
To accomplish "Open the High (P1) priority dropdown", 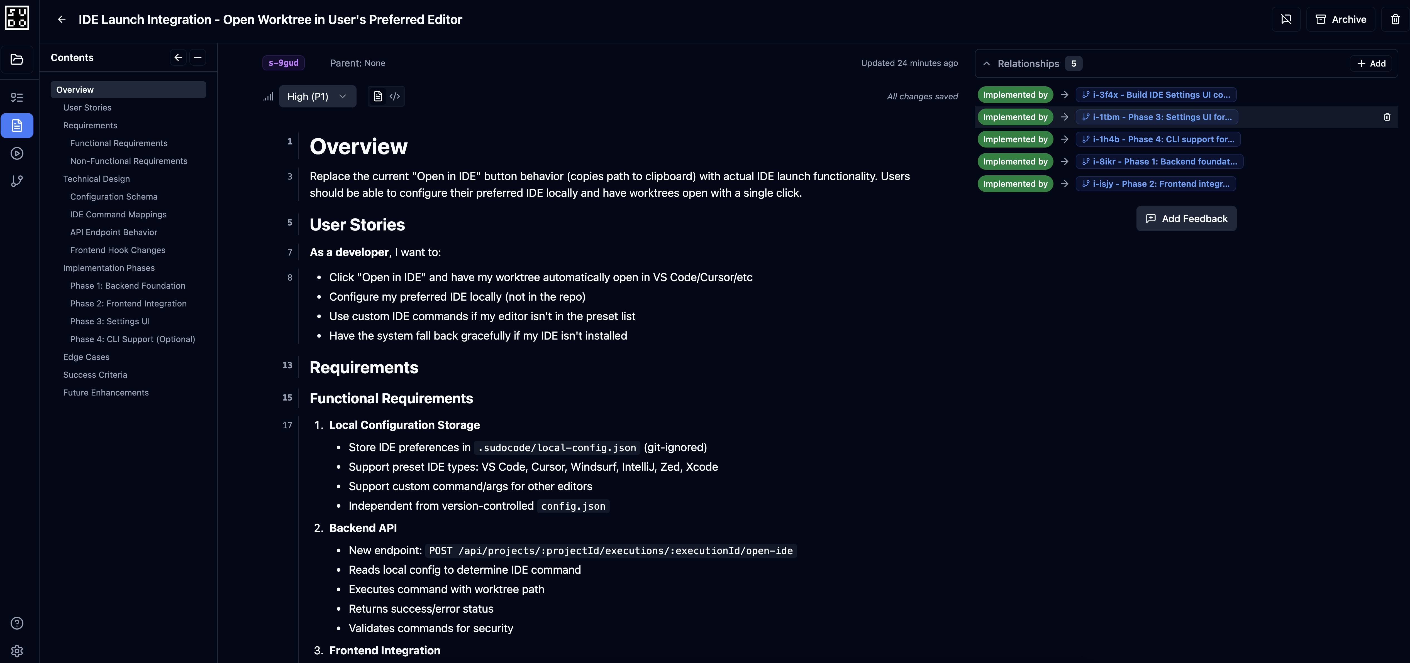I will (x=318, y=96).
